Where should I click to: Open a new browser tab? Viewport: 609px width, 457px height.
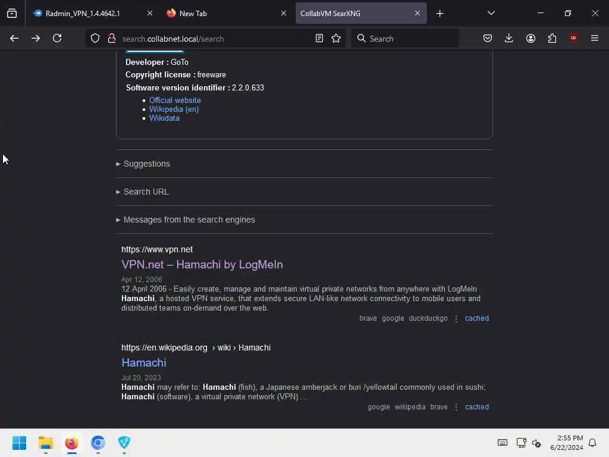[x=440, y=14]
